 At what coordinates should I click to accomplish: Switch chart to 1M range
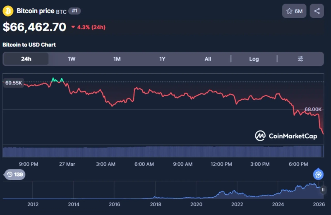[117, 59]
